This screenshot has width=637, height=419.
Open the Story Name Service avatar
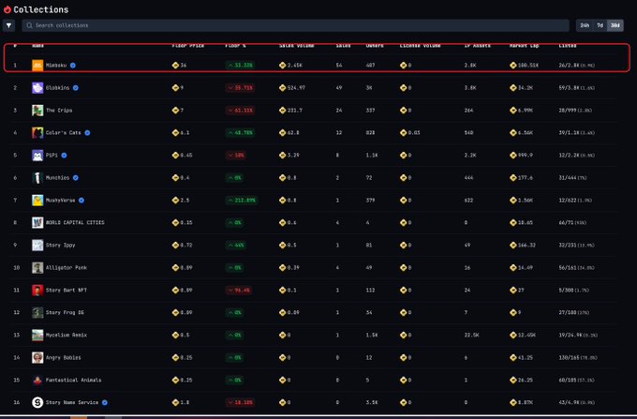pyautogui.click(x=37, y=402)
